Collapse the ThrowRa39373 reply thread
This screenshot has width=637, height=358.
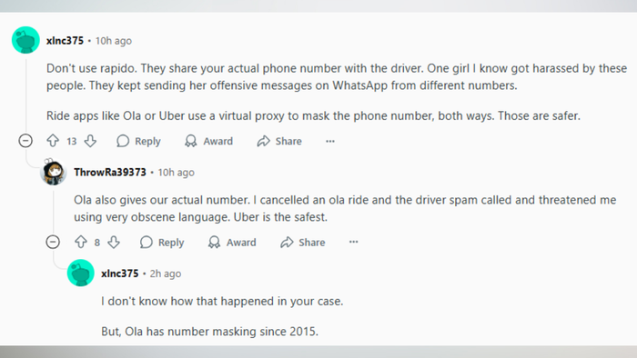pos(53,242)
